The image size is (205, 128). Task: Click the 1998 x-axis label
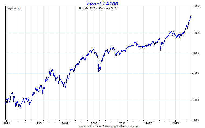(x=38, y=123)
